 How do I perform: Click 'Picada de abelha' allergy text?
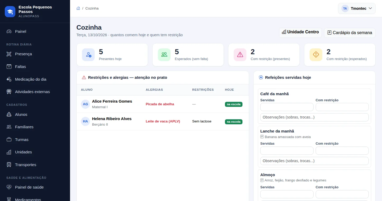pos(160,104)
